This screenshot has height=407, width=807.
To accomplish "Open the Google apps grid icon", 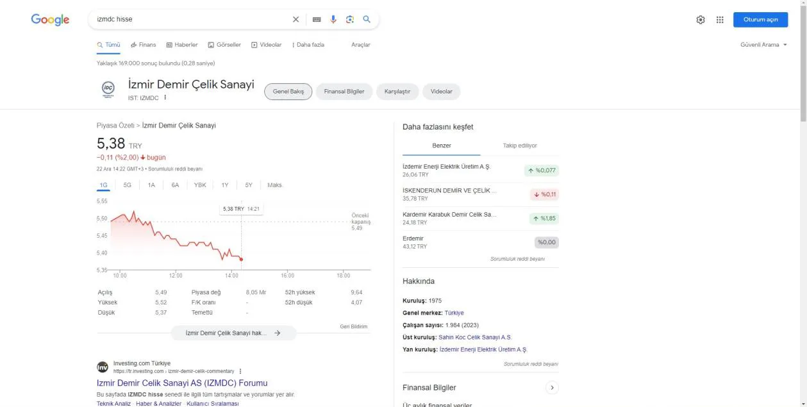I will pos(720,20).
